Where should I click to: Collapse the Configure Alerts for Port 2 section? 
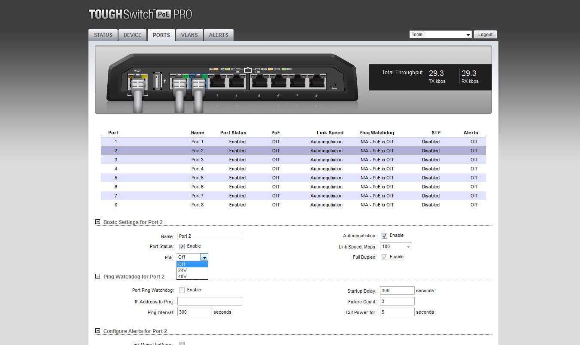[x=98, y=331]
